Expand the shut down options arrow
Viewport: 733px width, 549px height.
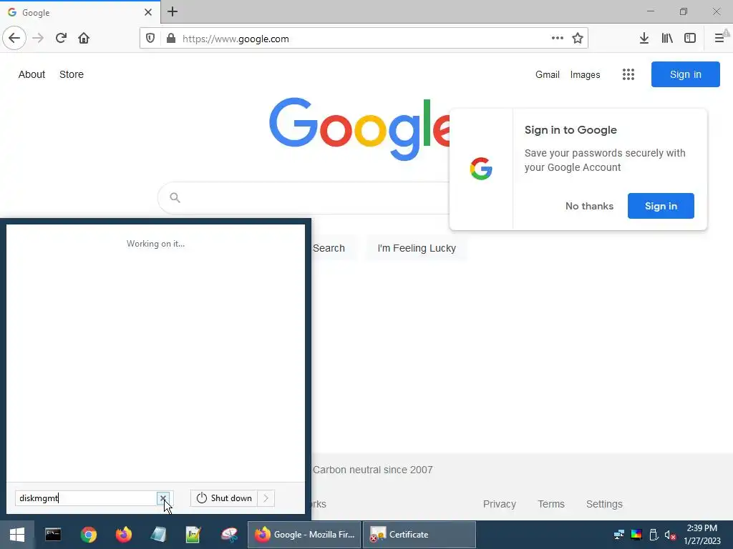tap(266, 498)
